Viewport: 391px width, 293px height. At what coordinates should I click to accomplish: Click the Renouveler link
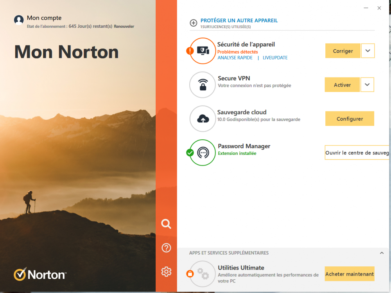click(124, 27)
